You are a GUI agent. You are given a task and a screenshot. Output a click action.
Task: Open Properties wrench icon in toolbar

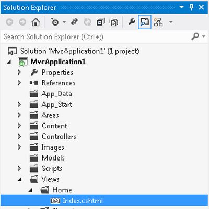(x=132, y=22)
